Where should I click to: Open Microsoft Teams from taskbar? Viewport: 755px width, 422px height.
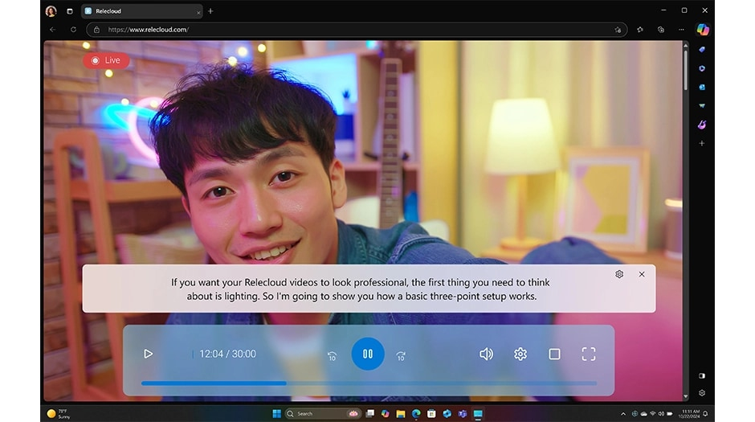(463, 414)
